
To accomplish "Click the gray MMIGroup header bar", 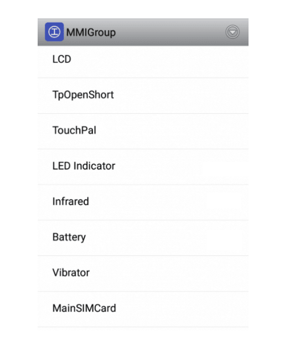I will (x=143, y=32).
